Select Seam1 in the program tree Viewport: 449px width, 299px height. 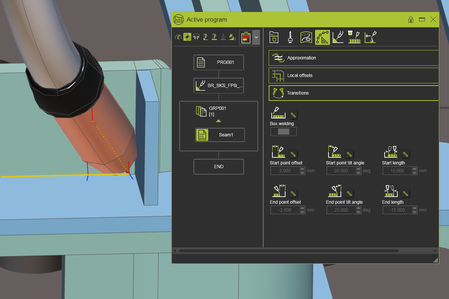click(220, 135)
